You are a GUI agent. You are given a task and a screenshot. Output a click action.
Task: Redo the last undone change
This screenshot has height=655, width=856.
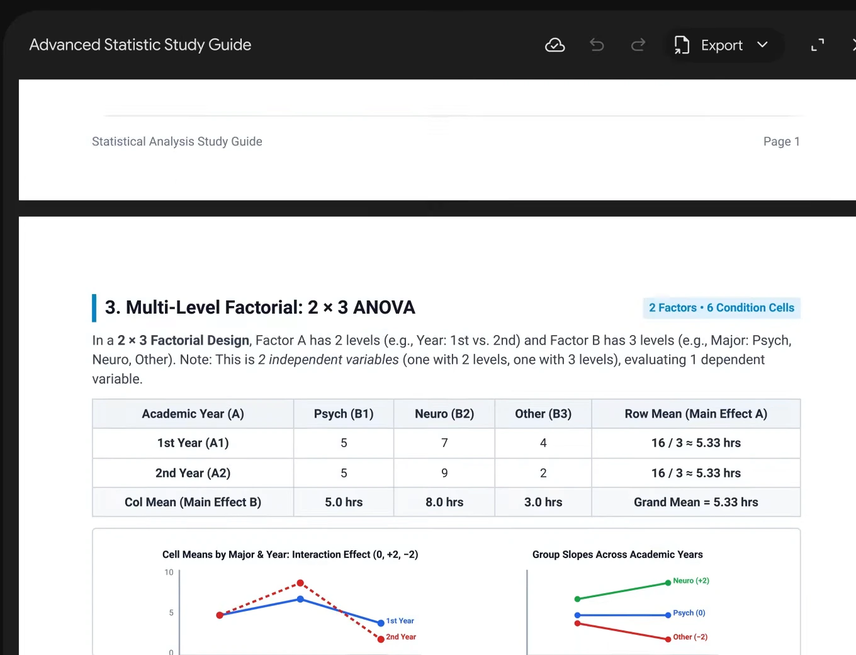(x=638, y=45)
